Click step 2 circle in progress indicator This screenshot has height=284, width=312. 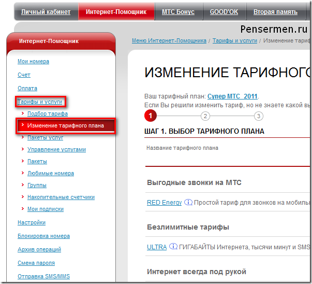pyautogui.click(x=205, y=116)
